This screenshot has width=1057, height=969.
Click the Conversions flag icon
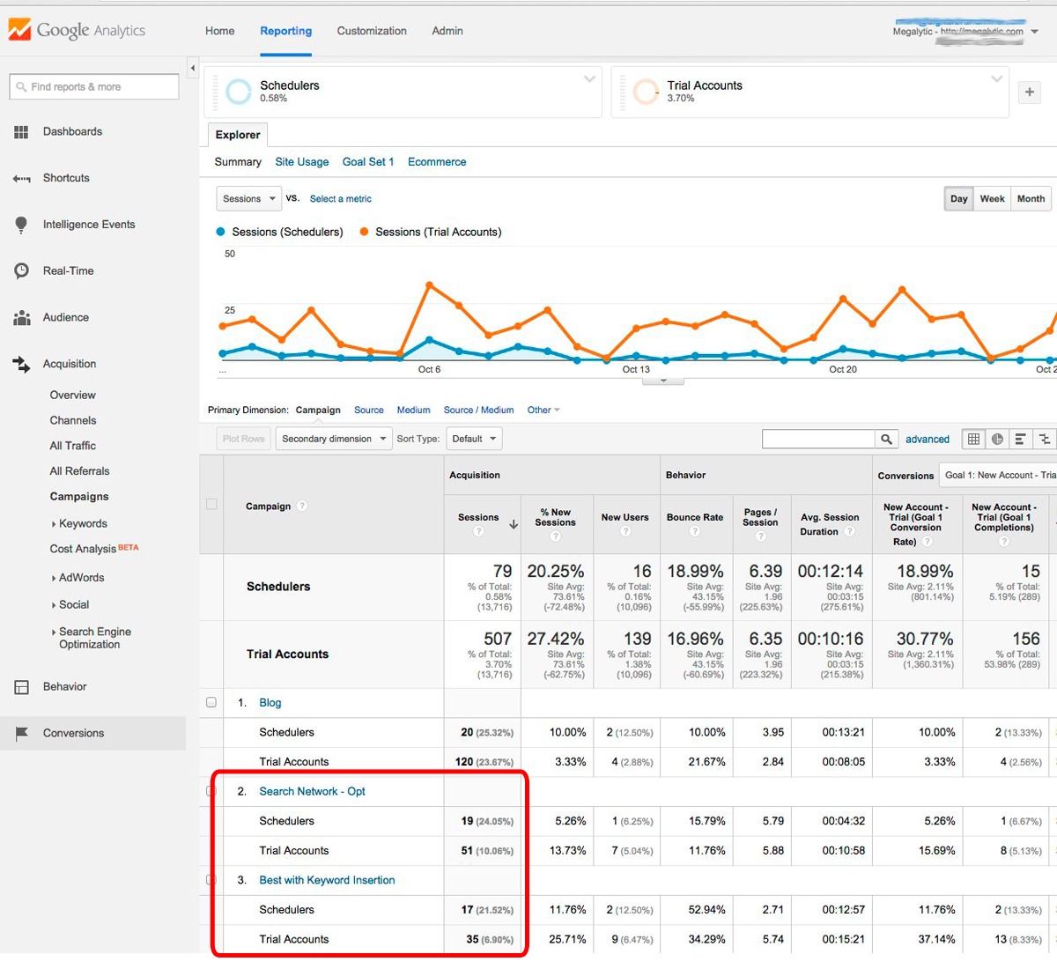(x=21, y=733)
